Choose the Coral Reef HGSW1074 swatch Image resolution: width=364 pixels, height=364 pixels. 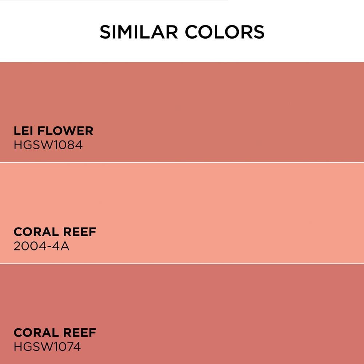coord(182,314)
